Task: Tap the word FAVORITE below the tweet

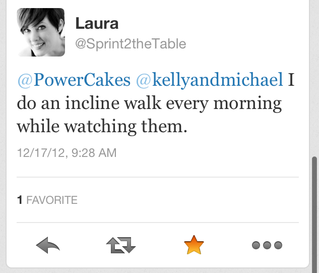Action: pos(52,200)
